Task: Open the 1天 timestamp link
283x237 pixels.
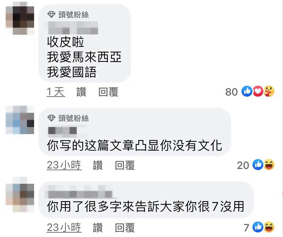Action: click(x=56, y=92)
